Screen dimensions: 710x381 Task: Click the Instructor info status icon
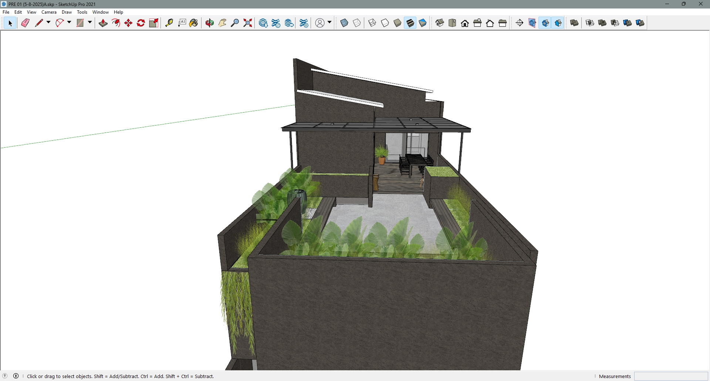16,376
